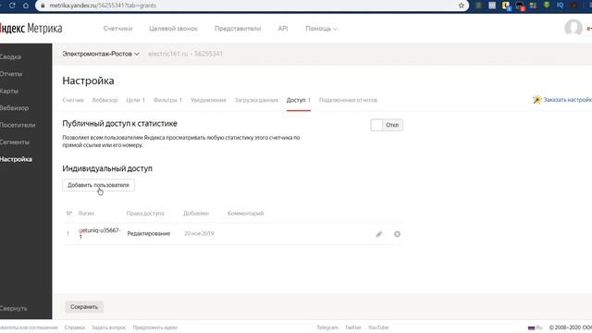Open the Twitter footer link
The height and width of the screenshot is (333, 592).
pyautogui.click(x=353, y=327)
